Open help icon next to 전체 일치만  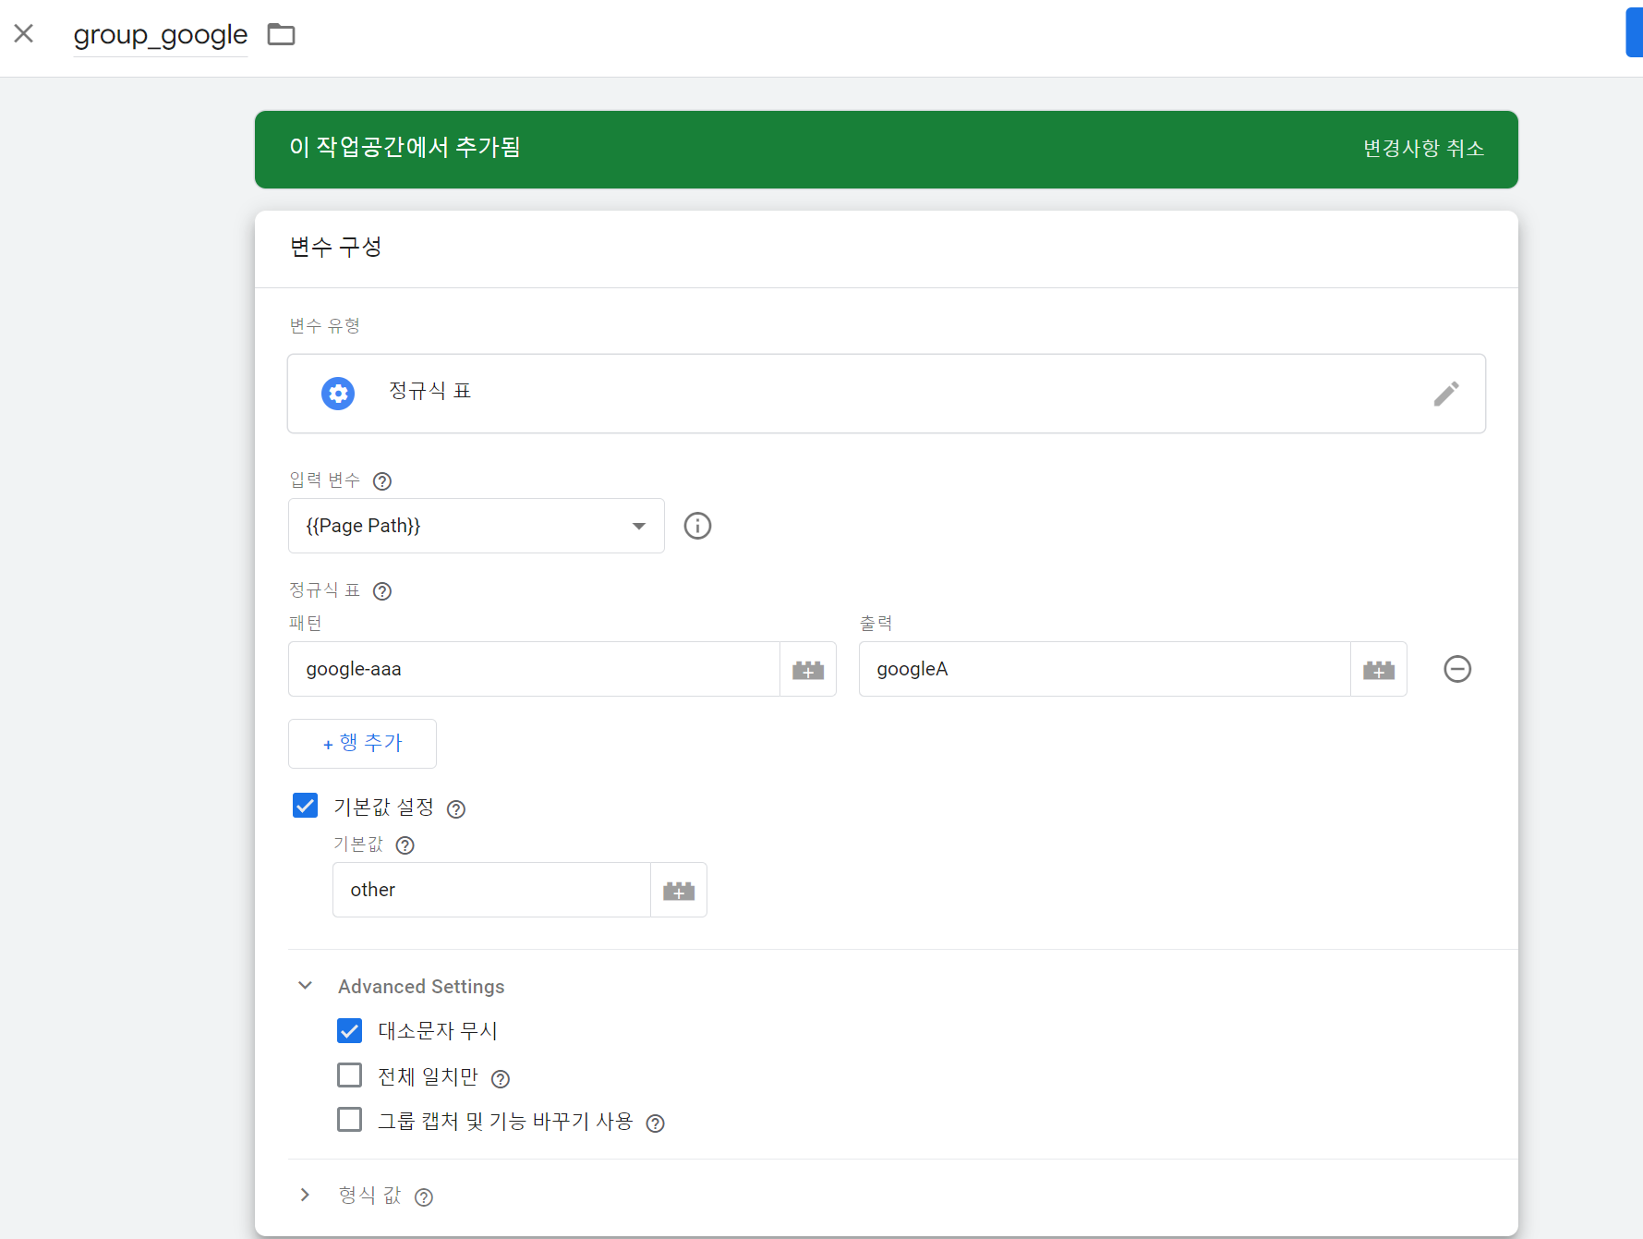point(501,1079)
